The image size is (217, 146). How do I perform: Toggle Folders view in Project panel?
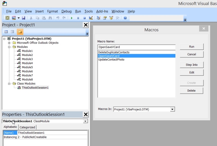pyautogui.click(x=20, y=32)
